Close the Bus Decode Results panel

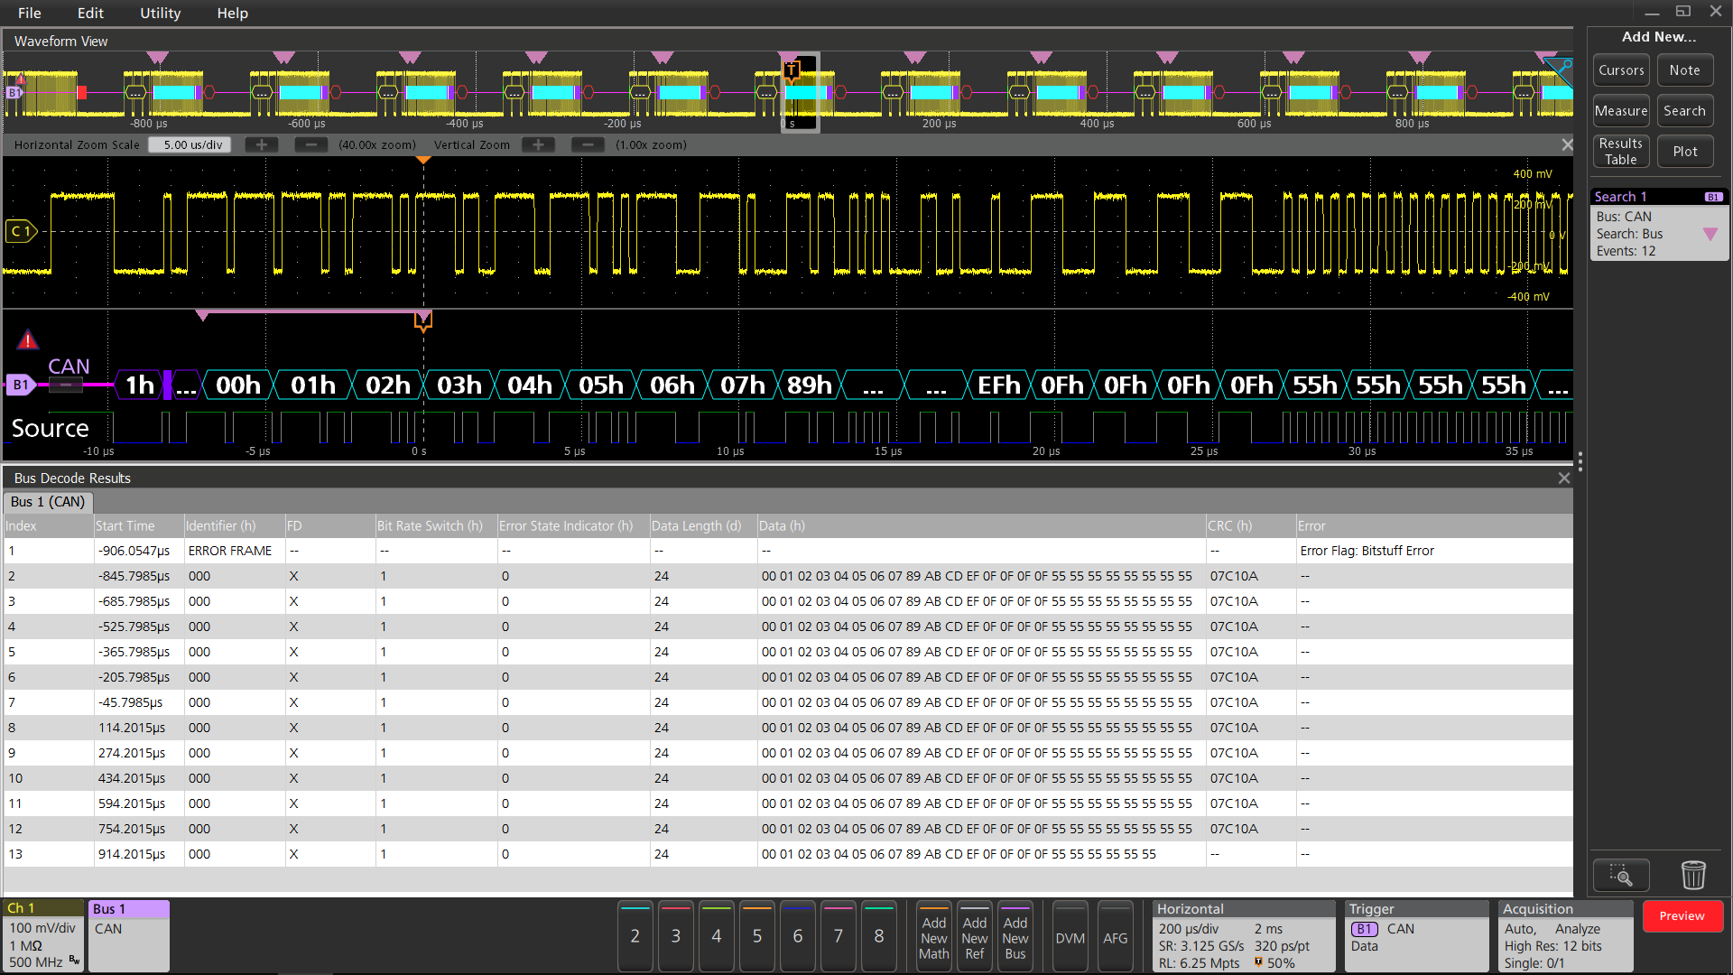coord(1564,478)
